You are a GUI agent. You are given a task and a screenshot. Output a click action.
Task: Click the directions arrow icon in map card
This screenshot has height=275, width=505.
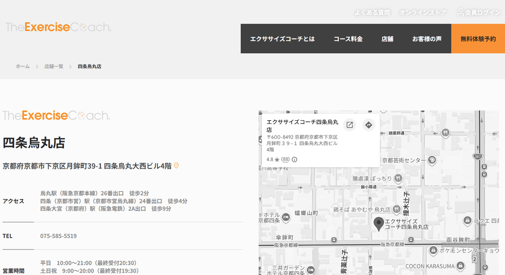369,125
